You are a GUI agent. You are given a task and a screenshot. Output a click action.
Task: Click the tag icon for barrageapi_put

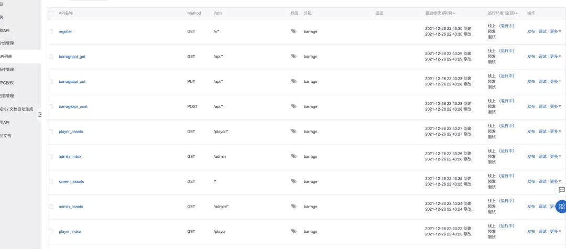pyautogui.click(x=293, y=81)
